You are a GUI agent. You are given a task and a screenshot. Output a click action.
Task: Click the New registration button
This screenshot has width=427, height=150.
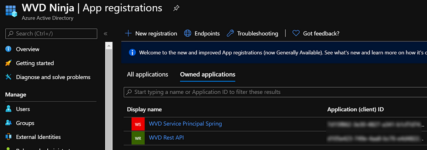click(151, 33)
